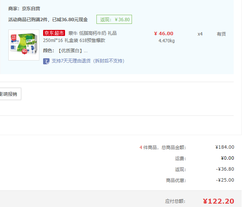Click the 7-day return shield icon
Viewport: 242px width, 207px height.
(46, 61)
